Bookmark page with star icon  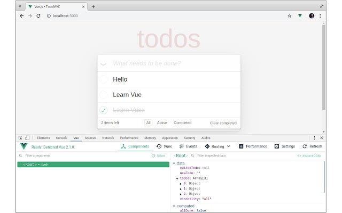290,16
